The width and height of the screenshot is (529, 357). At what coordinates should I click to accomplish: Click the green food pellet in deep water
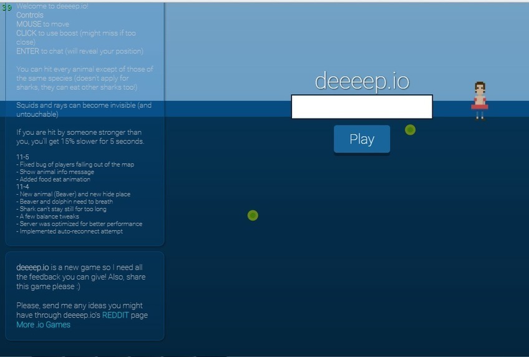click(253, 215)
